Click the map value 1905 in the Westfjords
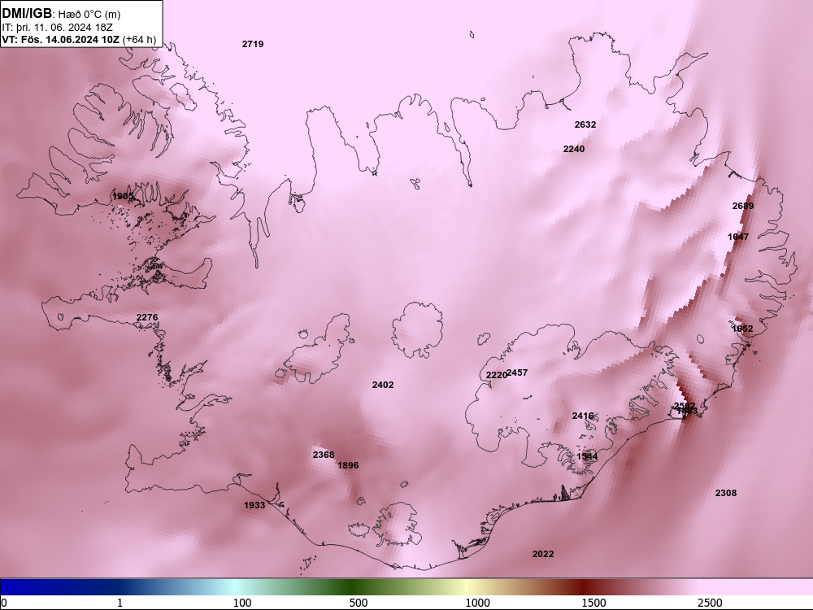The image size is (813, 610). 123,196
